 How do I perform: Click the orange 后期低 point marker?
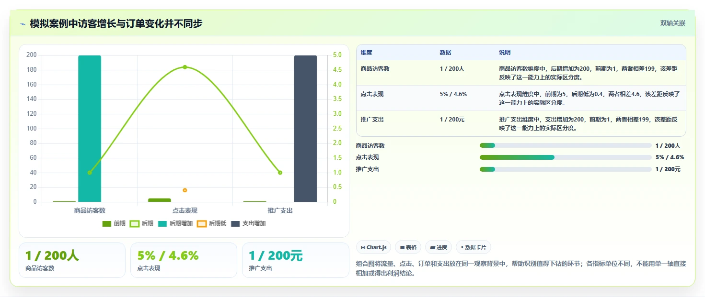(x=185, y=190)
